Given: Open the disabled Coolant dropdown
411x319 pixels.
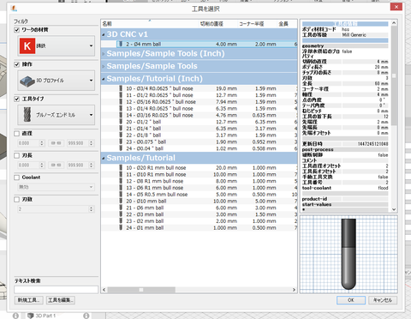Looking at the screenshot, I should tap(57, 187).
